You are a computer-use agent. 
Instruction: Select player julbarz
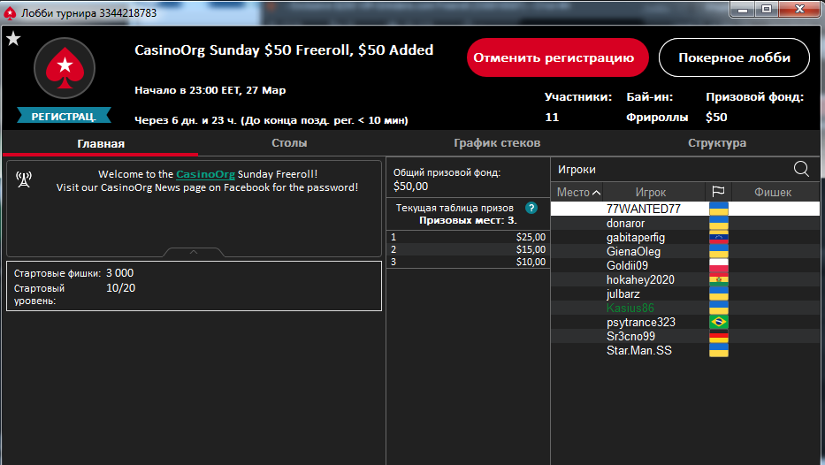(x=685, y=294)
